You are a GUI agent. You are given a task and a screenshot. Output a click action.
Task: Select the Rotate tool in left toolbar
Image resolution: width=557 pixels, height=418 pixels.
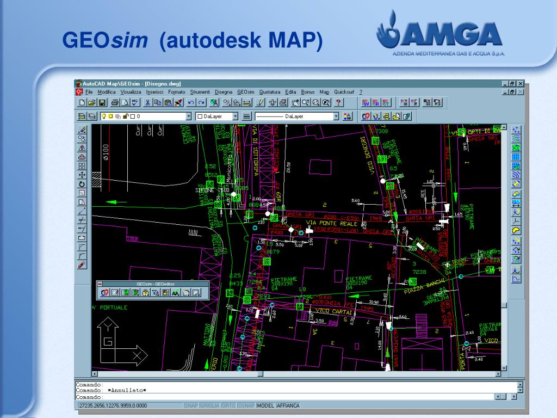(82, 184)
